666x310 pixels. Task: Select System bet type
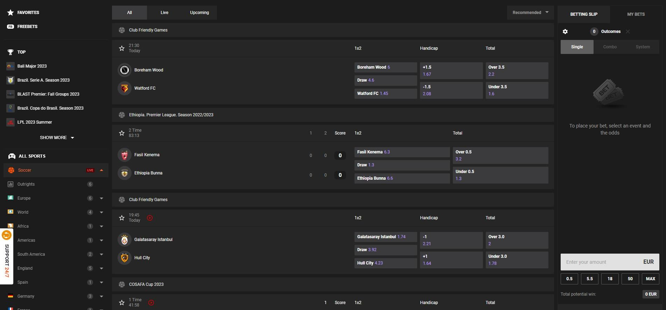coord(643,47)
